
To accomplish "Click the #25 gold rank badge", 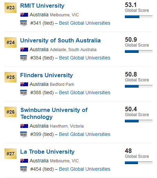I will coord(10,77).
